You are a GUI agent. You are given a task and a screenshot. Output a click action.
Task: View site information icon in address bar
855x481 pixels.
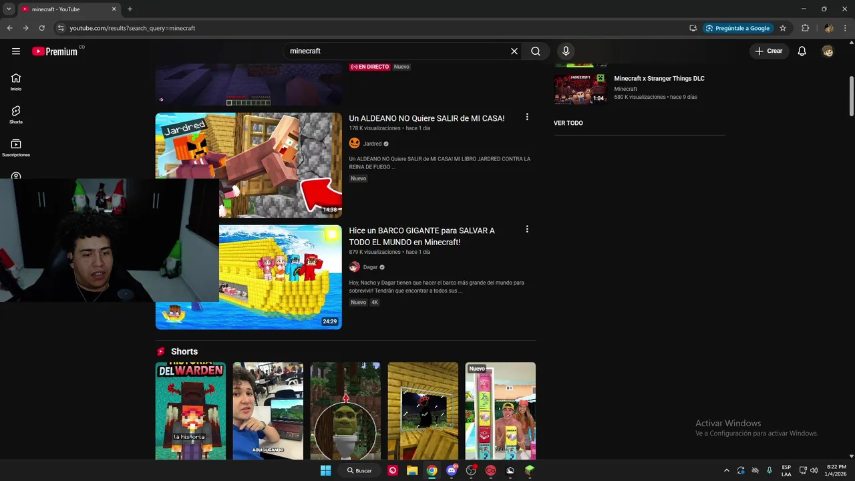pyautogui.click(x=61, y=28)
